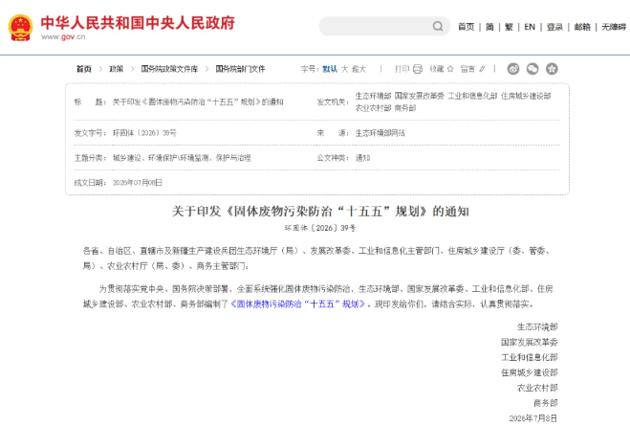
Task: Set font size to 超大
Action: (x=358, y=69)
